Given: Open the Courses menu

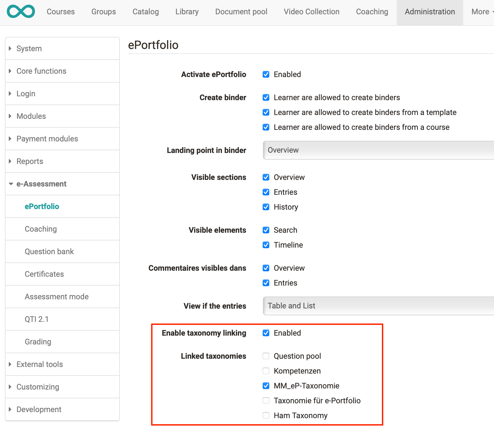Looking at the screenshot, I should [61, 12].
